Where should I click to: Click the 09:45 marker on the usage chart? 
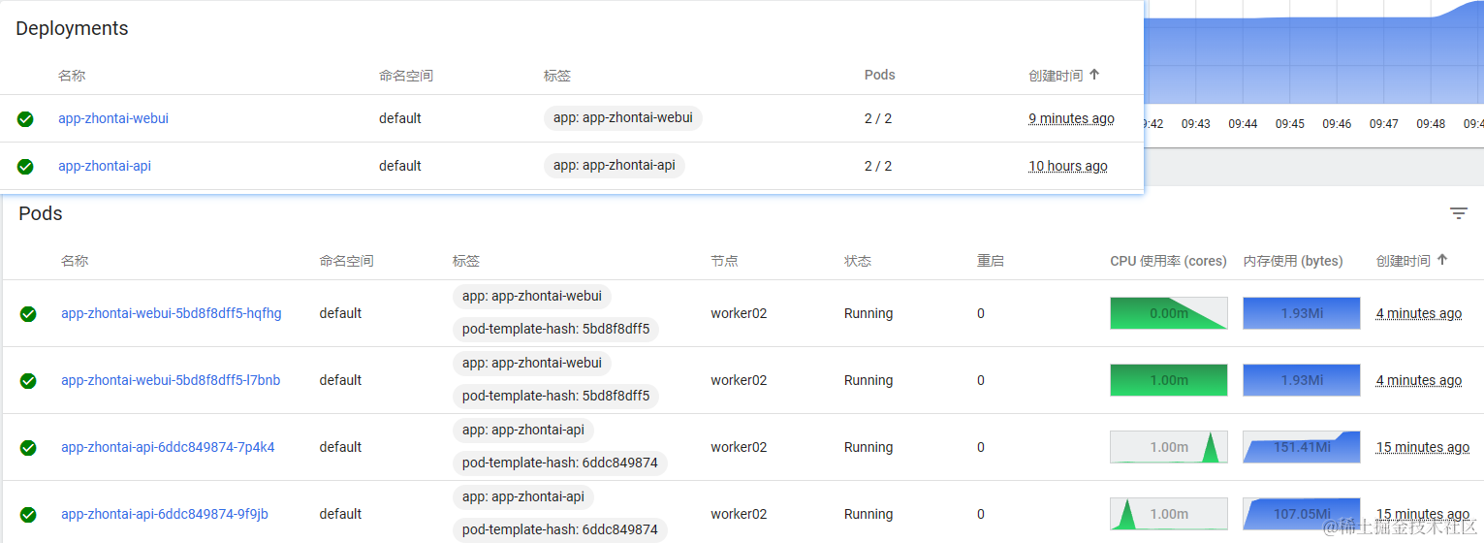pos(1289,124)
